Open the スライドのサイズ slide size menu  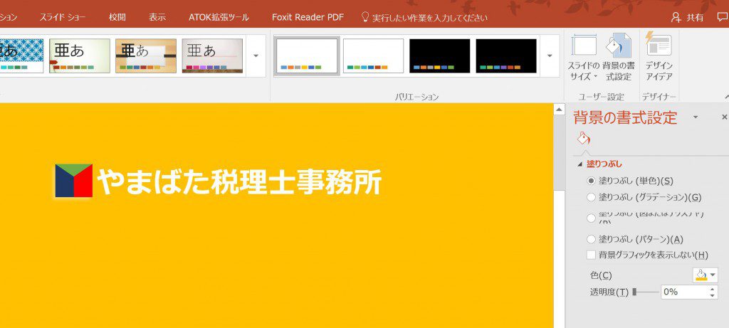coord(584,58)
